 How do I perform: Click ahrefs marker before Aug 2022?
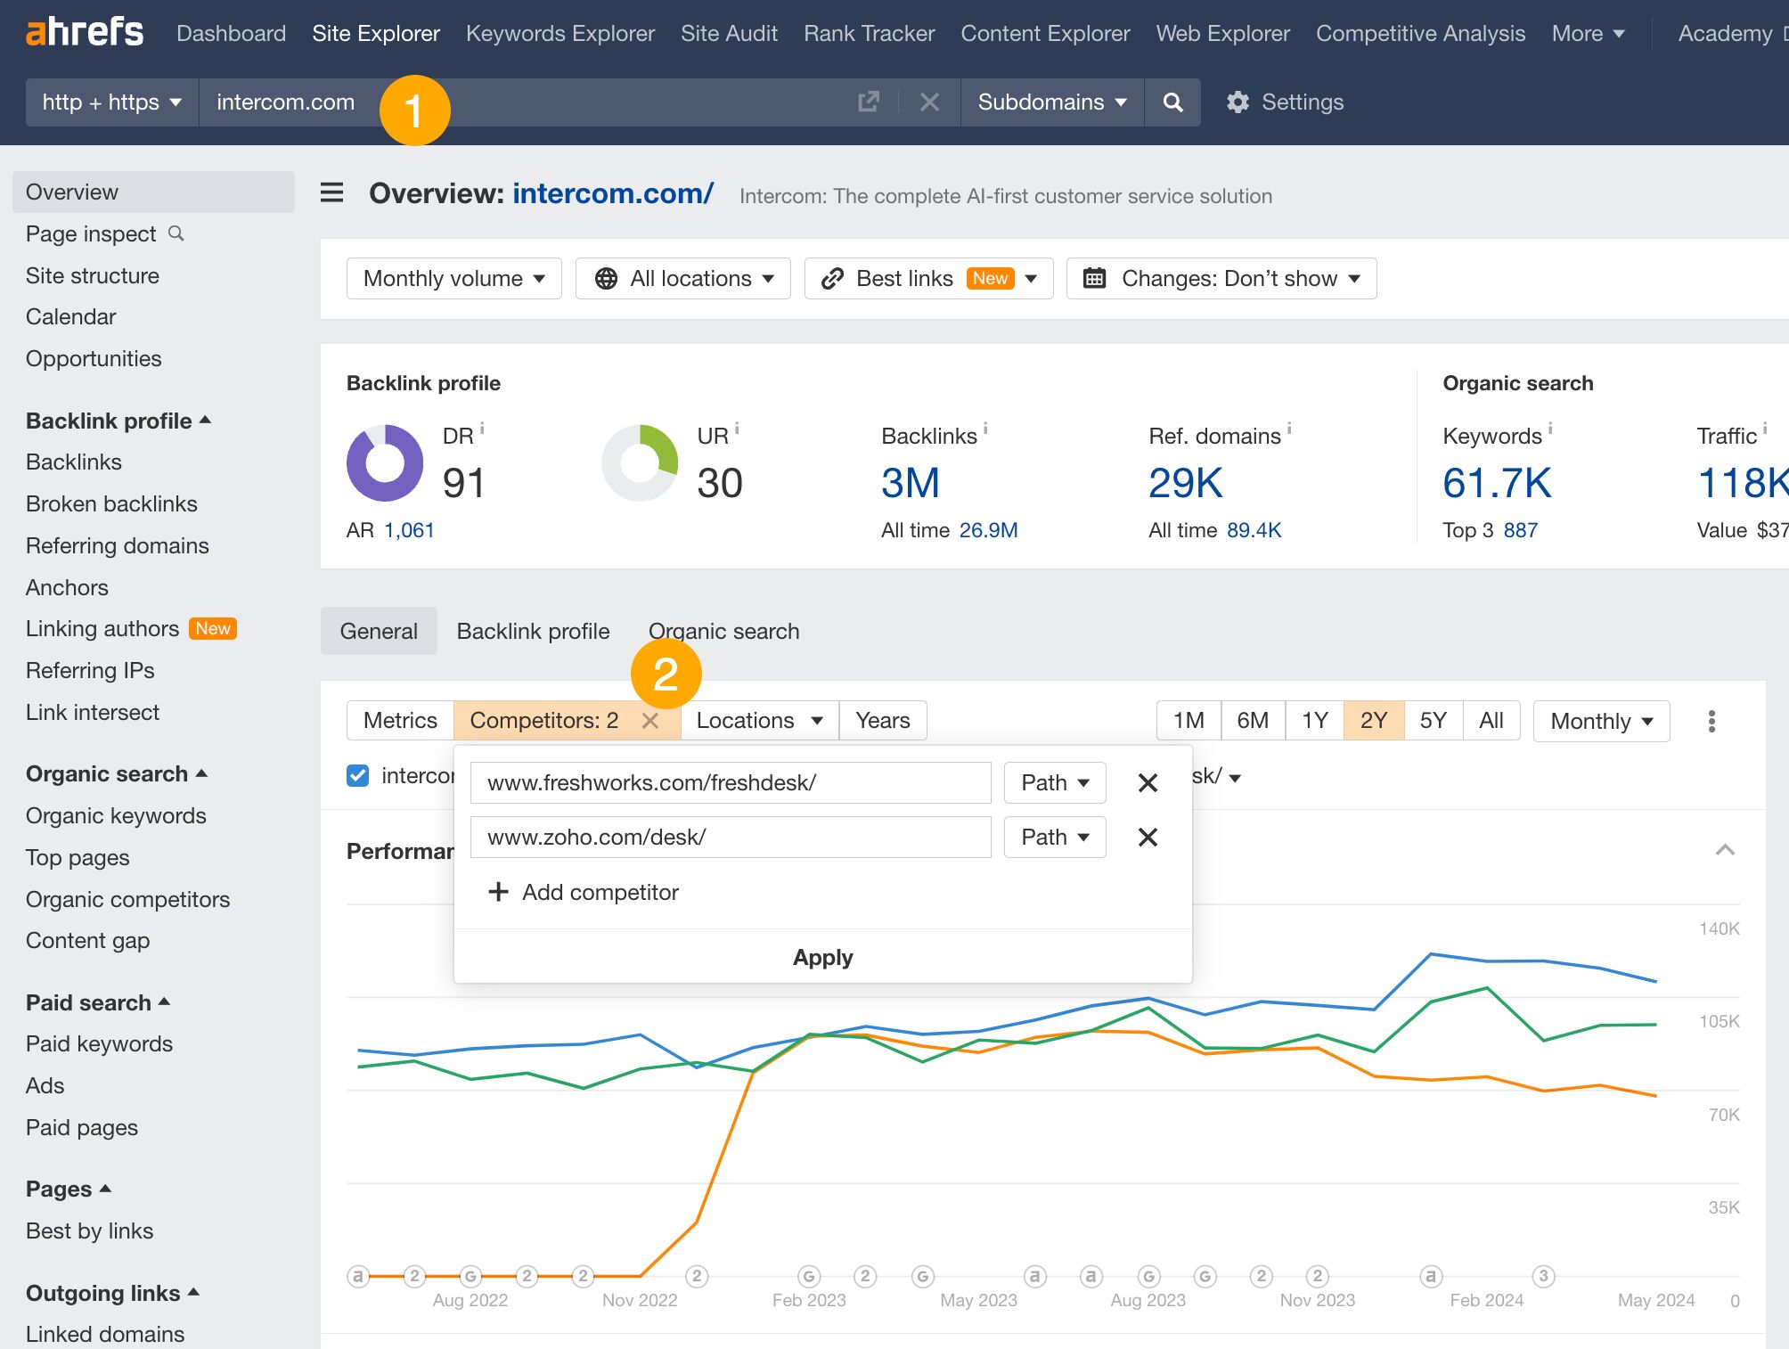tap(358, 1276)
